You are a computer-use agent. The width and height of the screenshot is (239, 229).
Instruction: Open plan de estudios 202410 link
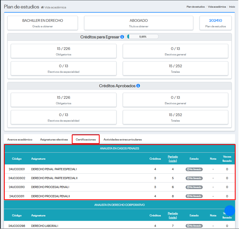pos(215,20)
